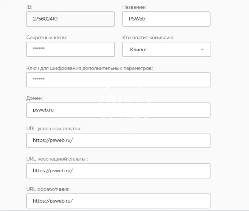The width and height of the screenshot is (249, 211).
Task: Click the "Кто платит комиссию:" label
Action: point(148,38)
